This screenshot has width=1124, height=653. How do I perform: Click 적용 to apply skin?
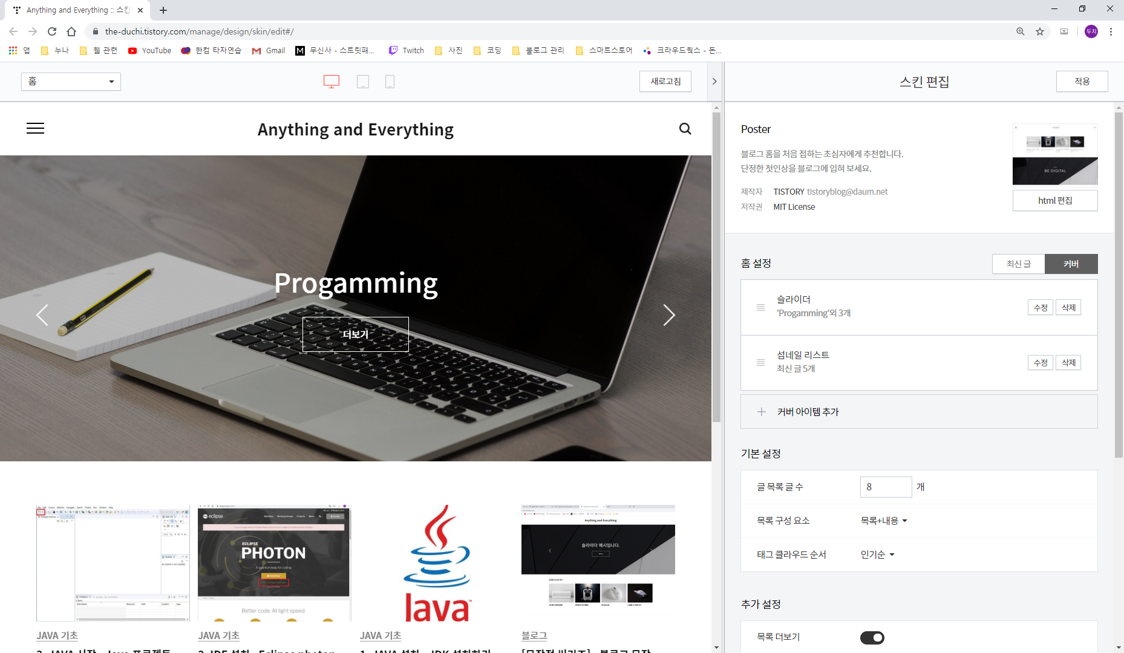[x=1082, y=82]
